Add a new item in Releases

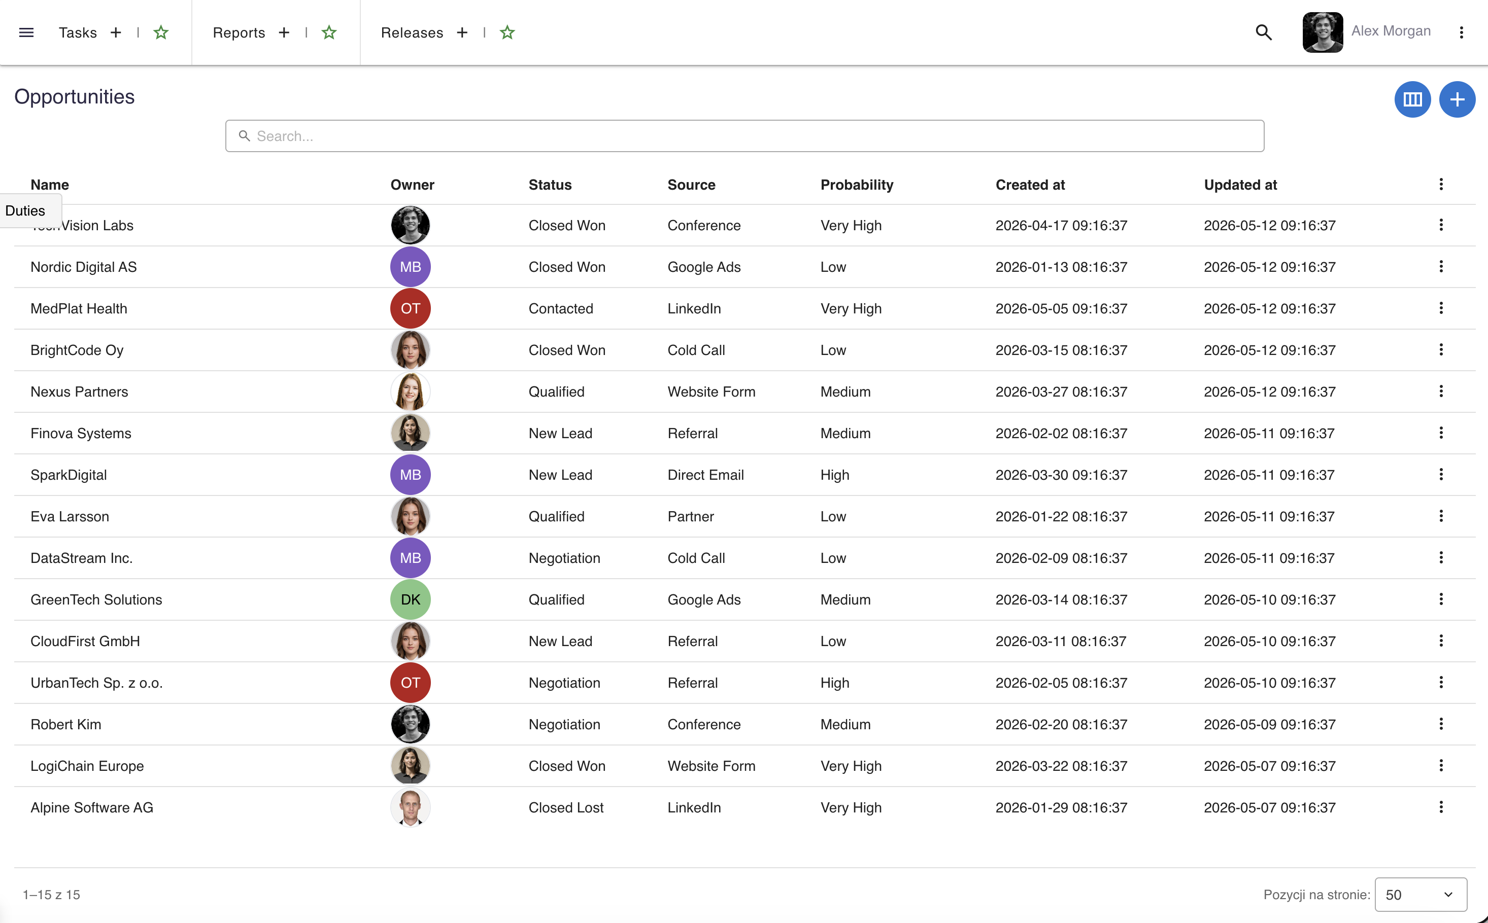coord(462,32)
